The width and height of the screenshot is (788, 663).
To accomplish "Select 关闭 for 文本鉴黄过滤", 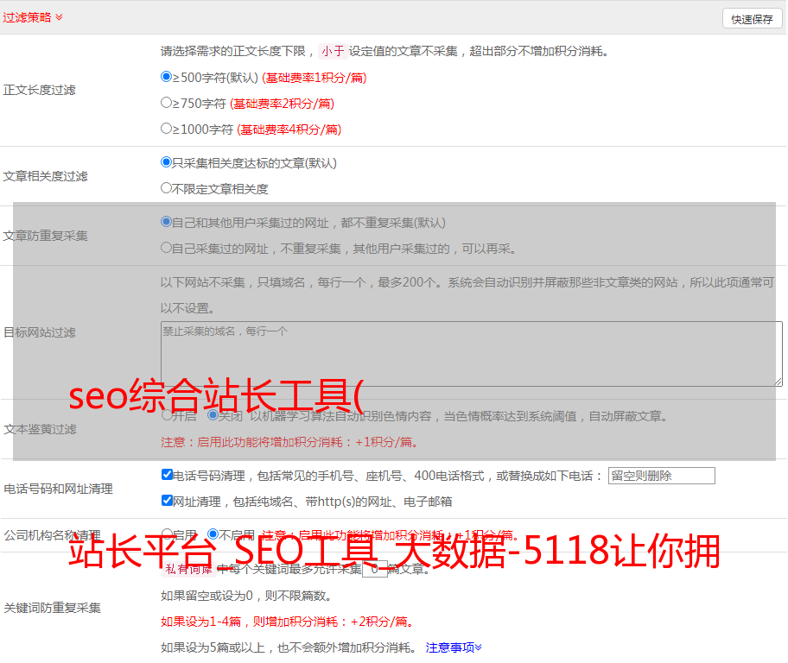I will tap(213, 415).
